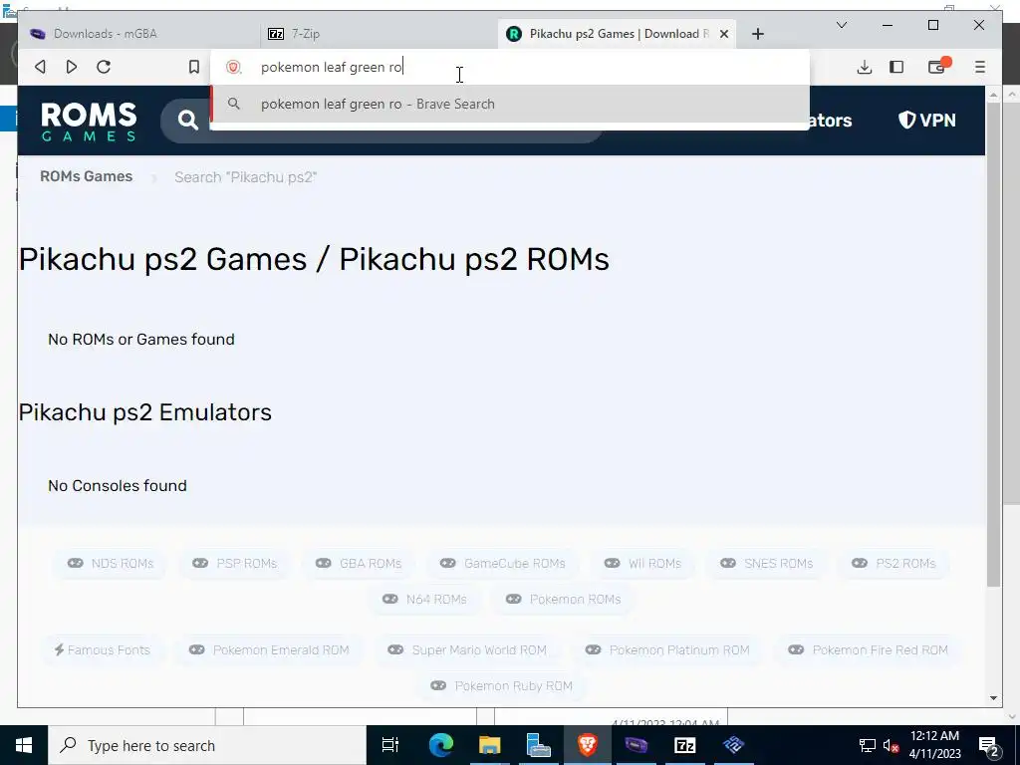Image resolution: width=1020 pixels, height=765 pixels.
Task: Open the Pokemon Ruby ROM tag
Action: (x=502, y=685)
